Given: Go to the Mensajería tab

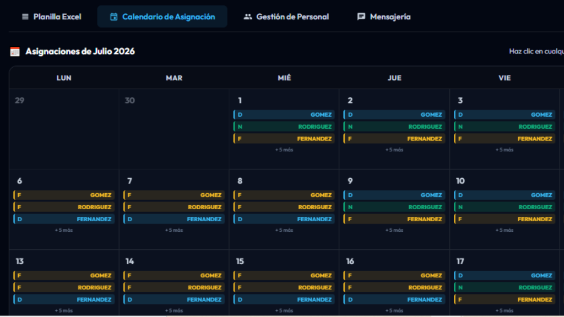Looking at the screenshot, I should click(x=384, y=17).
